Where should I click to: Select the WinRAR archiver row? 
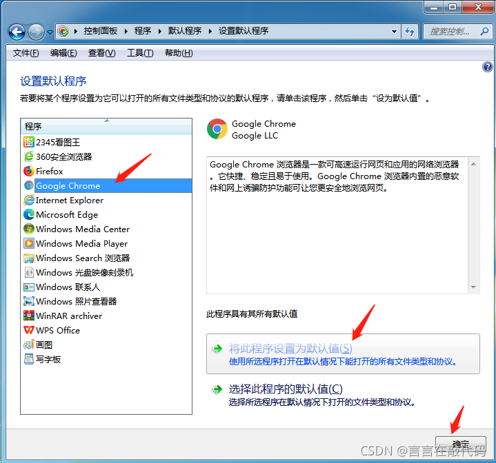pos(106,316)
